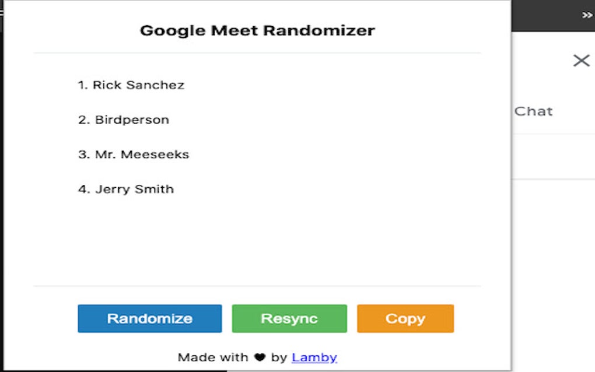Click the Google Meet Randomizer title
This screenshot has height=372, width=595.
[x=258, y=30]
